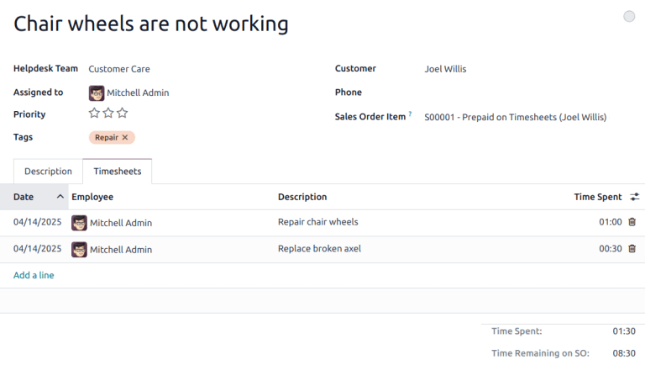Click employee avatar on first timesheet row
The height and width of the screenshot is (365, 645).
pyautogui.click(x=79, y=223)
